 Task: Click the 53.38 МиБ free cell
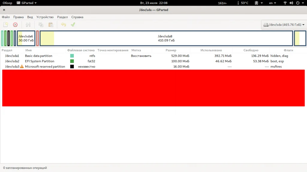pos(261,61)
